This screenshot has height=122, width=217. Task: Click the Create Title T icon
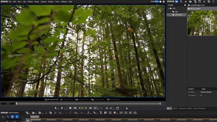(101, 113)
